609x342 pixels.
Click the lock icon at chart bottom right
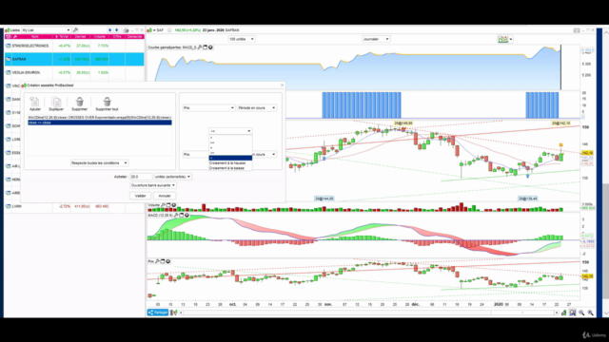click(x=563, y=313)
